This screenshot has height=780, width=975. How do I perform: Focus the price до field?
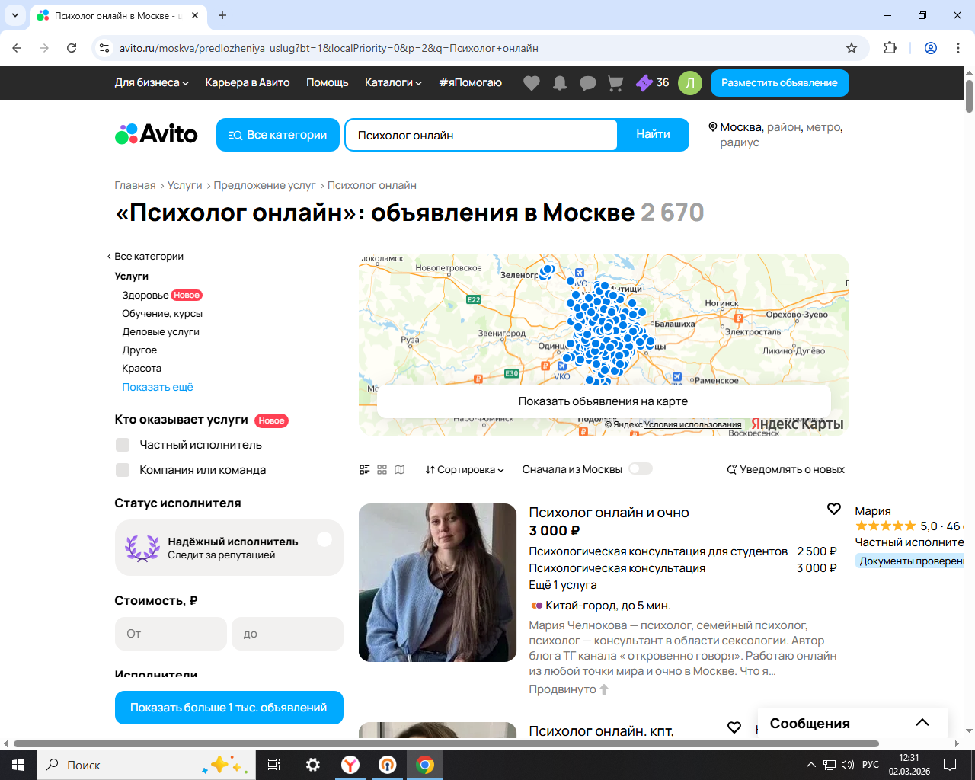pyautogui.click(x=287, y=634)
